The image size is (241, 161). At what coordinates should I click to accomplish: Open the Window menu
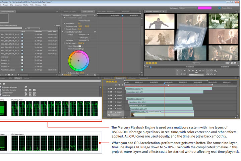pos(38,5)
